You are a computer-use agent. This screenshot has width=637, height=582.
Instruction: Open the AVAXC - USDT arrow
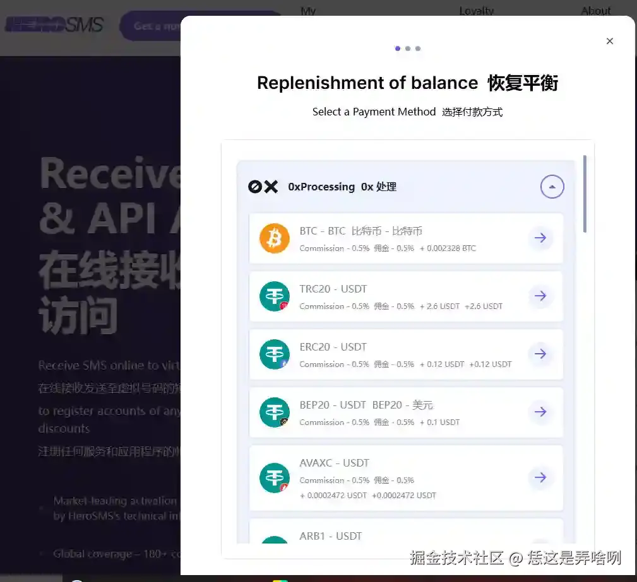coord(540,478)
